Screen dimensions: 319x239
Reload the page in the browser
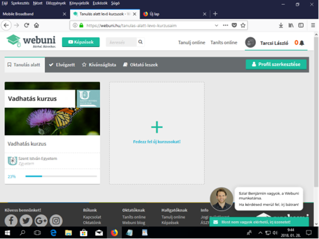click(27, 25)
